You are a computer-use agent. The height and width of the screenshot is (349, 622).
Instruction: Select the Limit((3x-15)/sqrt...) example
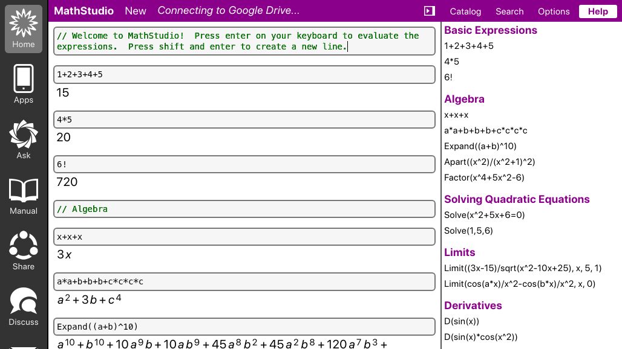coord(523,268)
